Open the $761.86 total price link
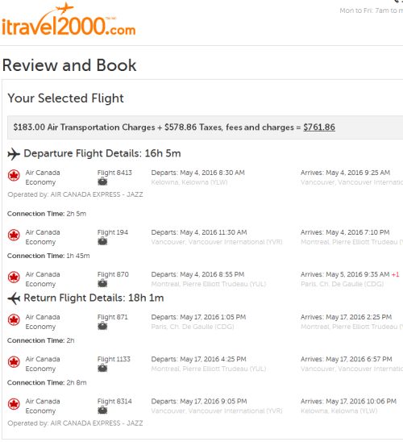Screen dimensions: 403x442 [319, 127]
